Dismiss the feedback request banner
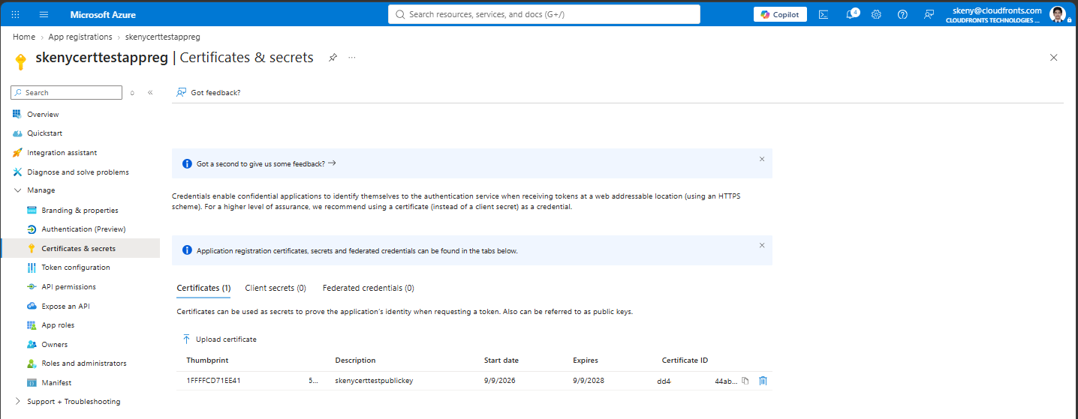Viewport: 1078px width, 419px height. tap(762, 159)
